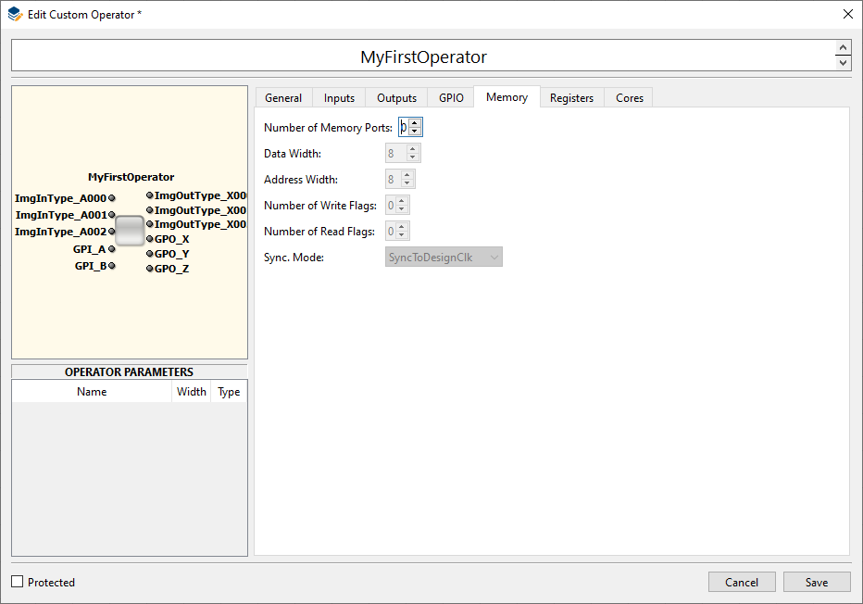
Task: Click the down arrow beside MyFirstOperator title
Action: coord(844,63)
